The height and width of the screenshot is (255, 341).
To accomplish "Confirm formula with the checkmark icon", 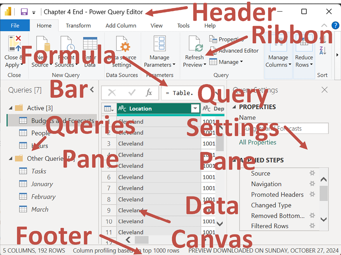I will coord(132,93).
